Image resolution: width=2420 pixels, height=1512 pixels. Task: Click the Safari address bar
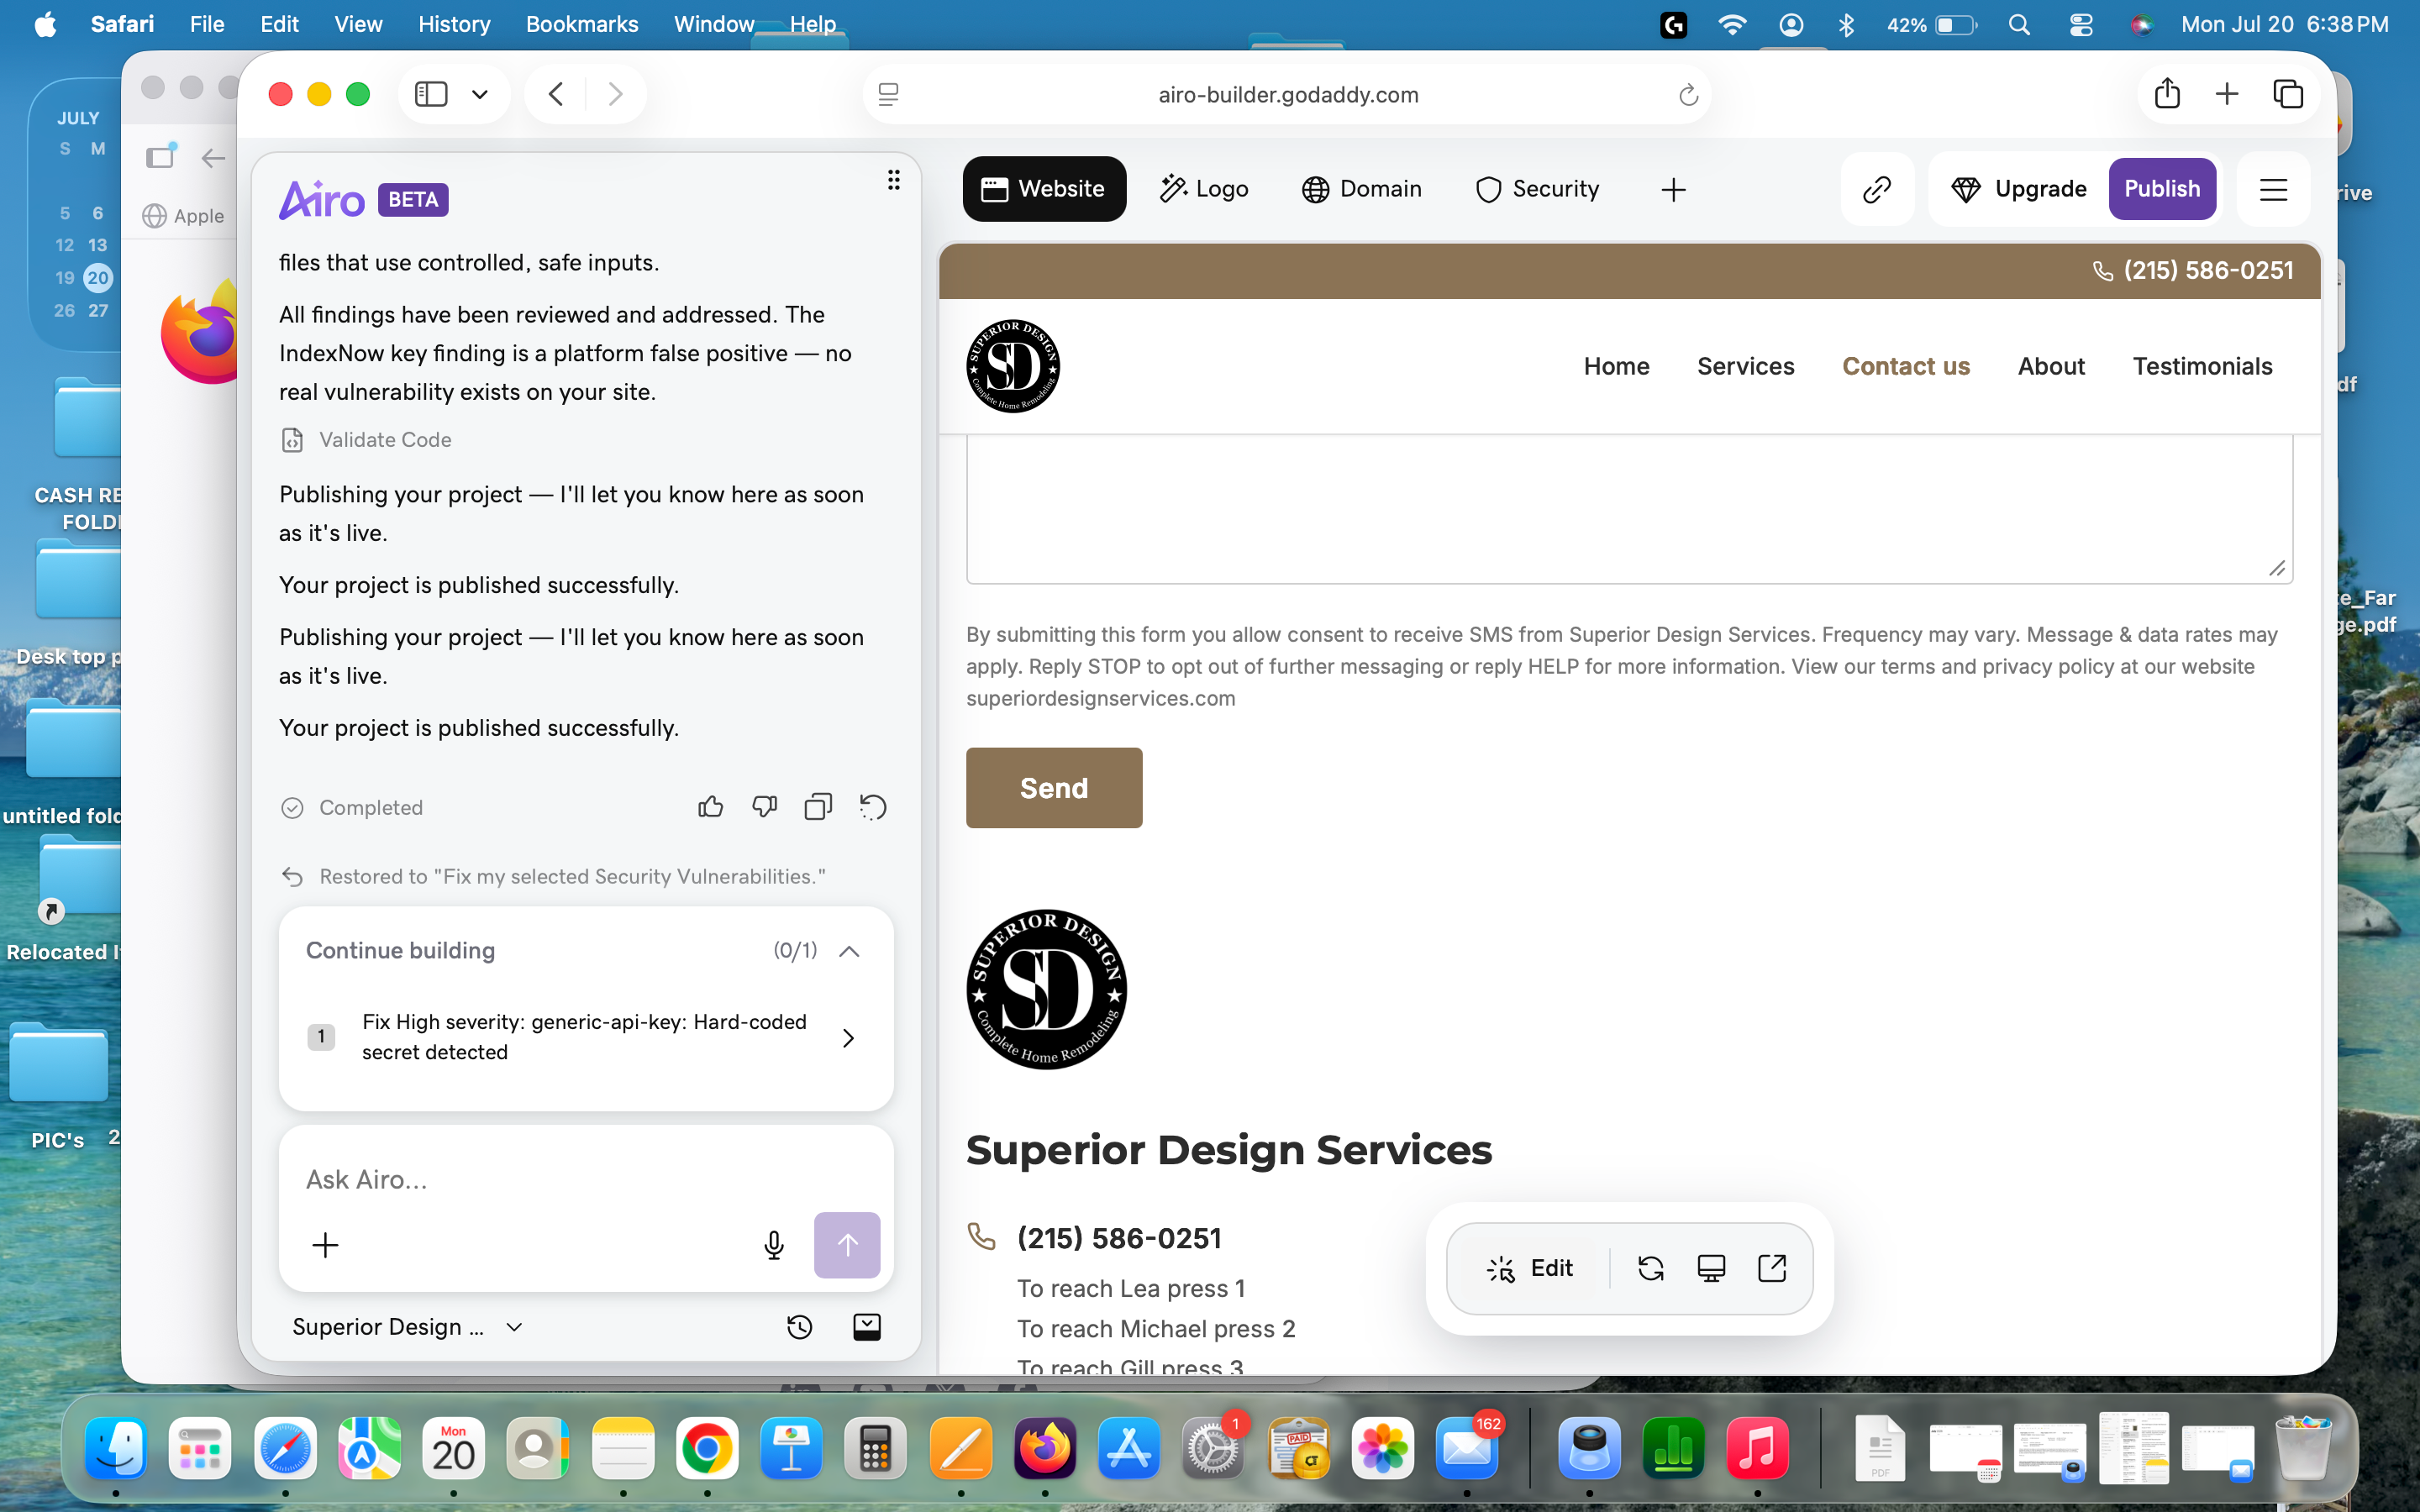1287,95
